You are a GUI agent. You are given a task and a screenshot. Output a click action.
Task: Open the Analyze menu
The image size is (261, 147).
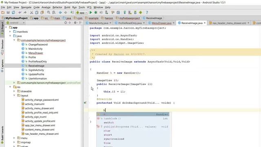[x=46, y=7]
